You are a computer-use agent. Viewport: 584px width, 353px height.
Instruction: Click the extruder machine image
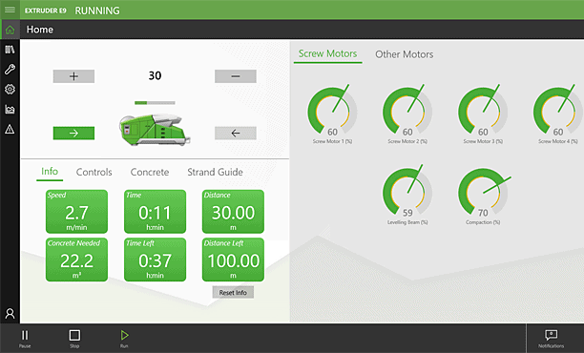[155, 130]
